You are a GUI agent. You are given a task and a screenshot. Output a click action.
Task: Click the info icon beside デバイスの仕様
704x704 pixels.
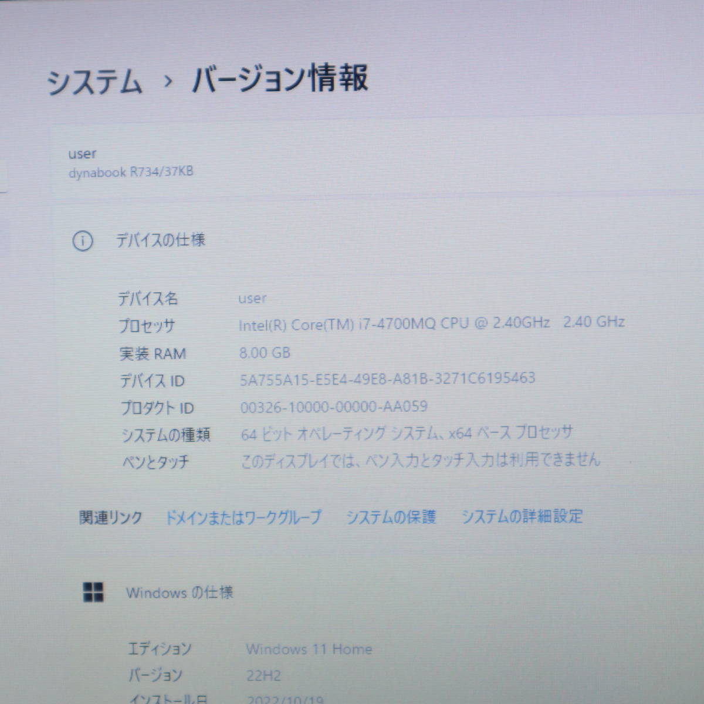[x=82, y=241]
